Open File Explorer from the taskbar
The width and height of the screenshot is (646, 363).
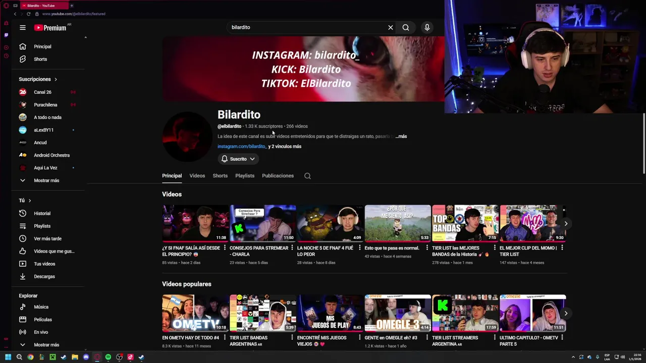coord(75,357)
